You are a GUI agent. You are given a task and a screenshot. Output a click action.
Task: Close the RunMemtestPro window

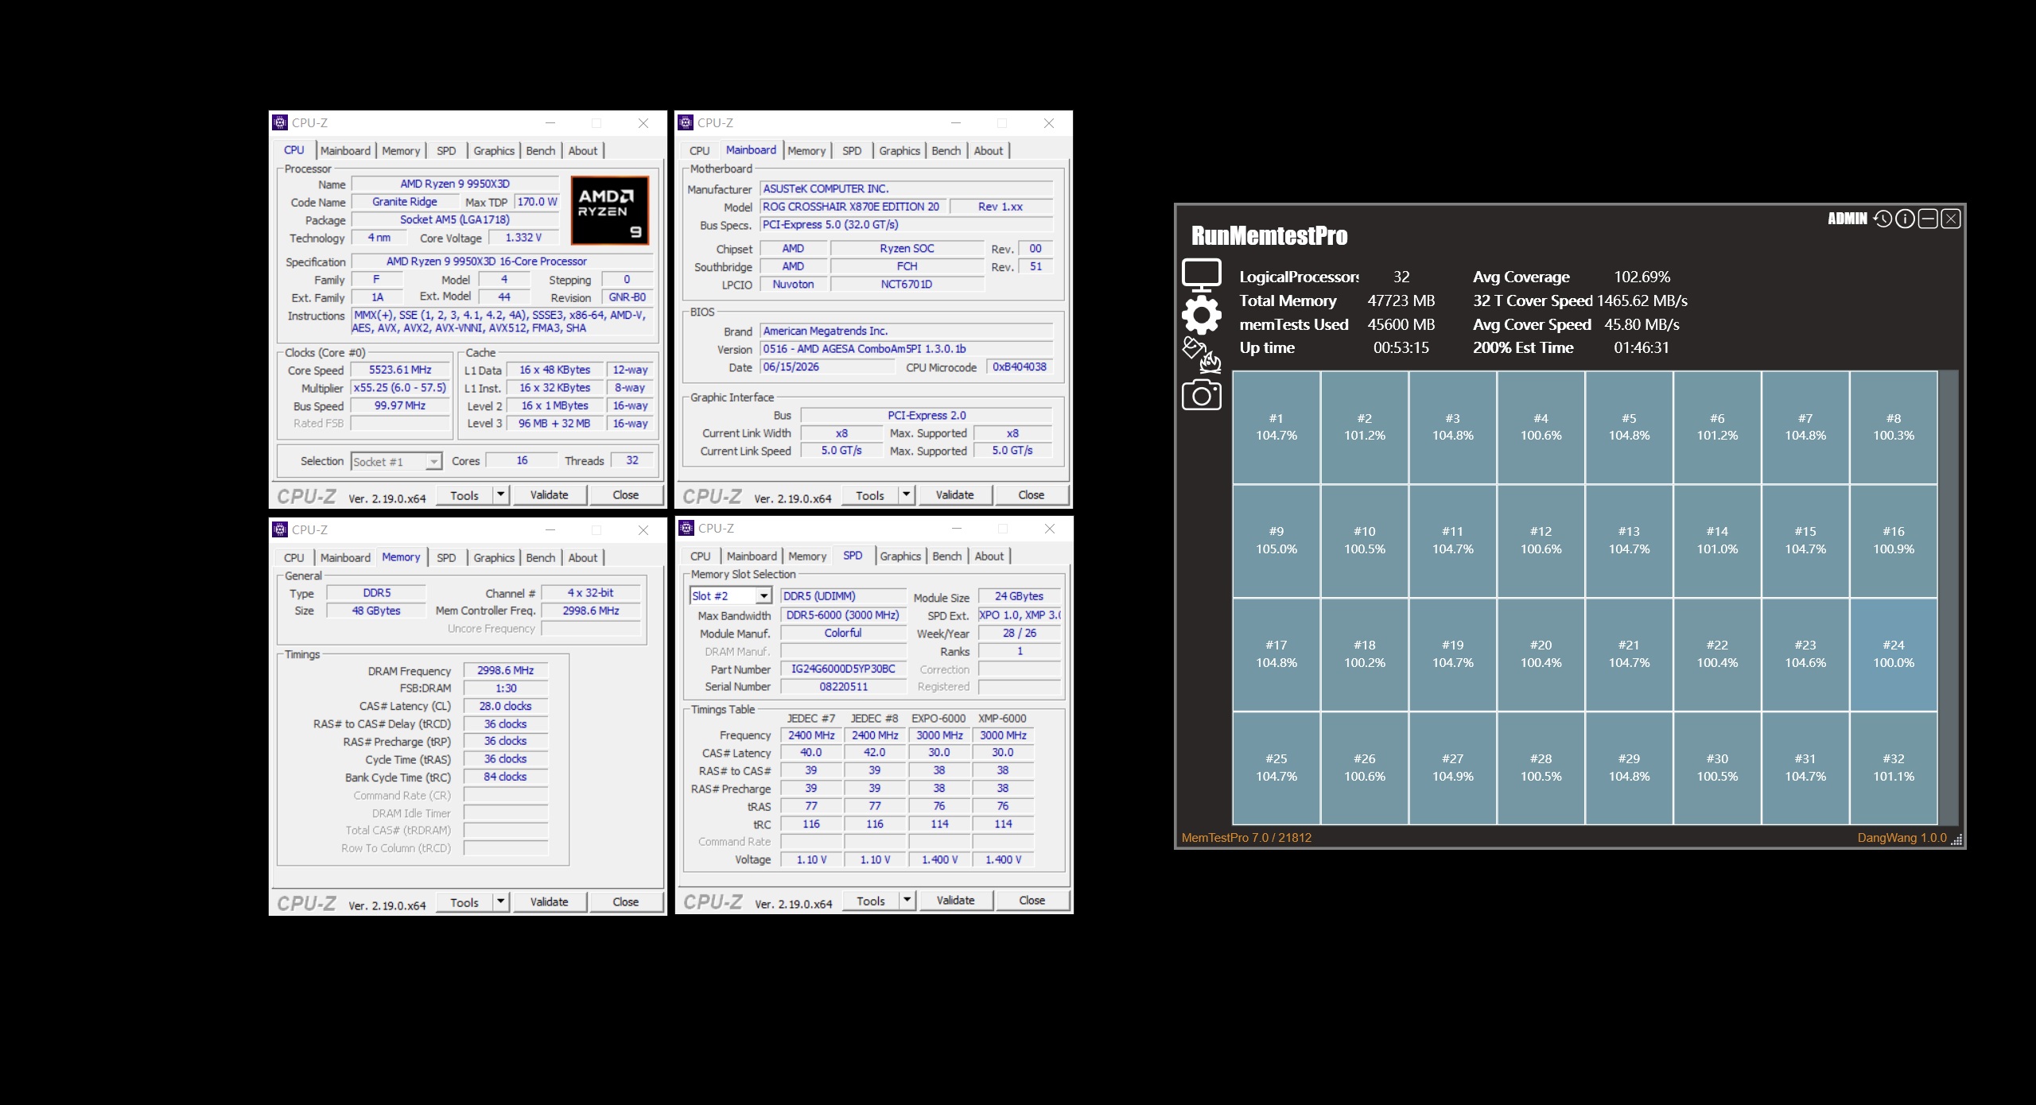[x=1951, y=219]
